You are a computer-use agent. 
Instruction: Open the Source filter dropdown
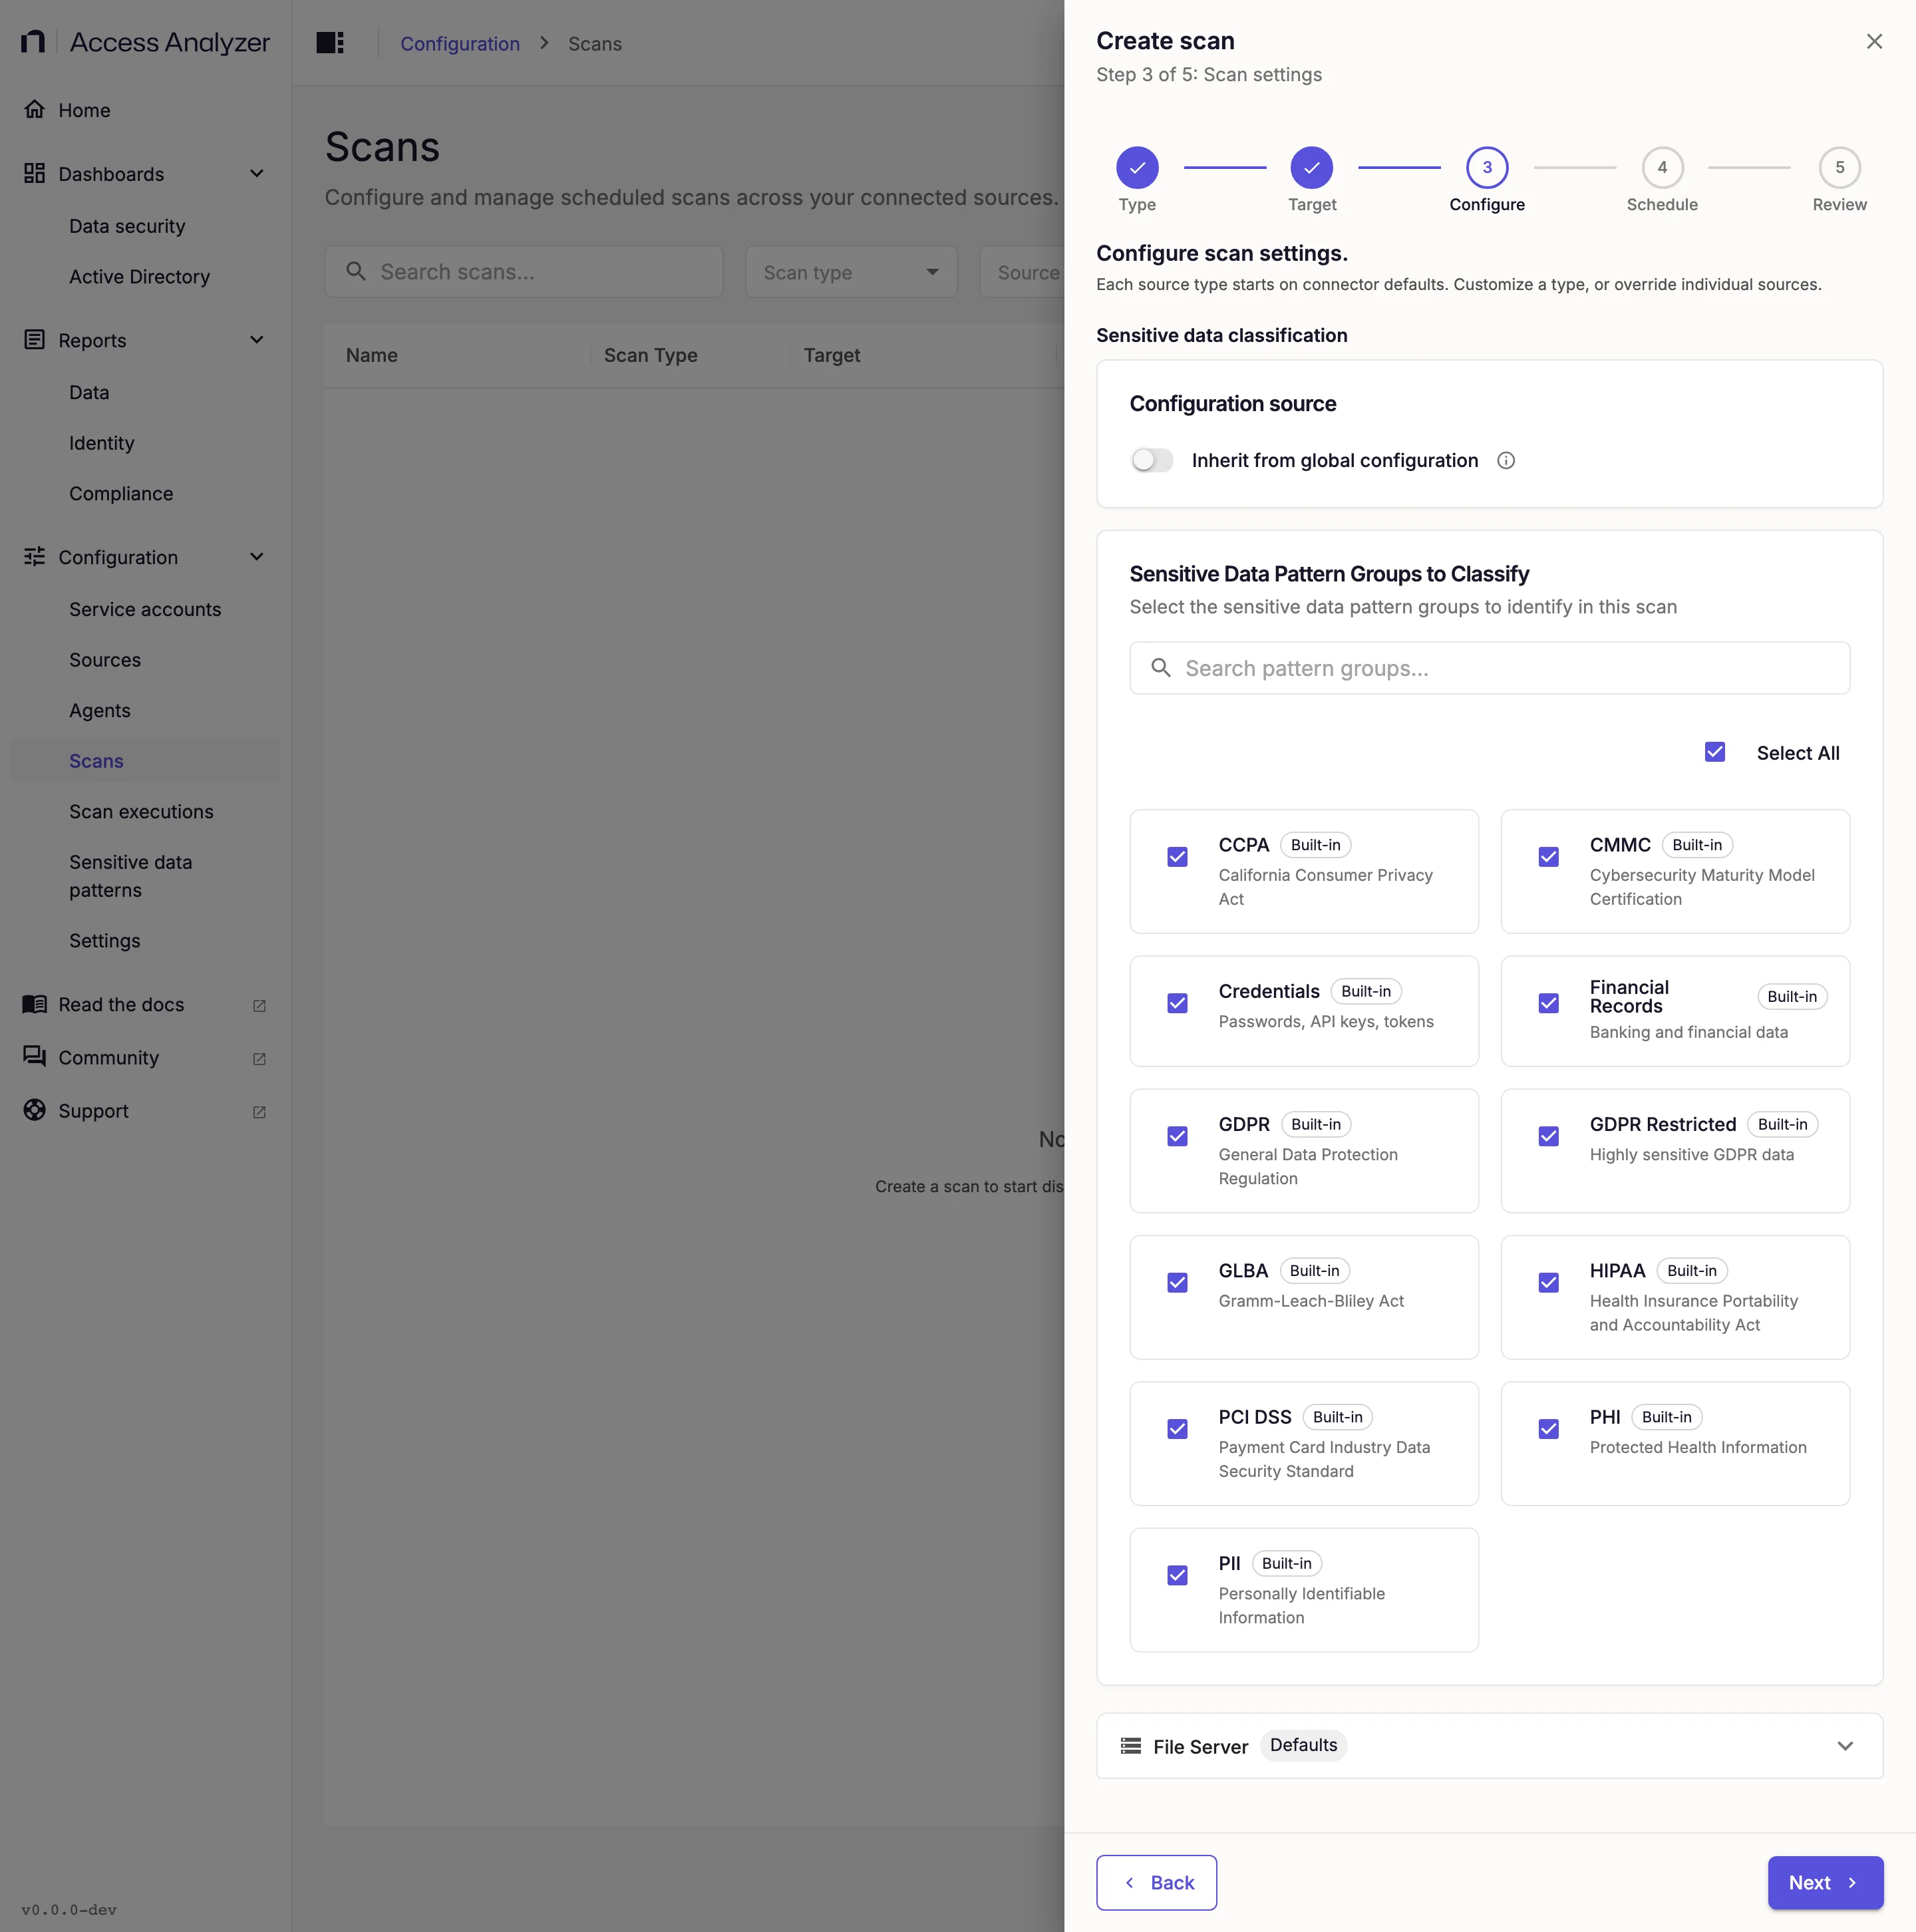point(1022,272)
